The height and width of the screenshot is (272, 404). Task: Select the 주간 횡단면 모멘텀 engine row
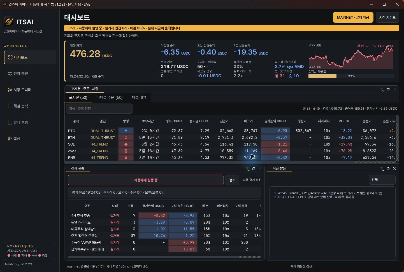pos(164,236)
